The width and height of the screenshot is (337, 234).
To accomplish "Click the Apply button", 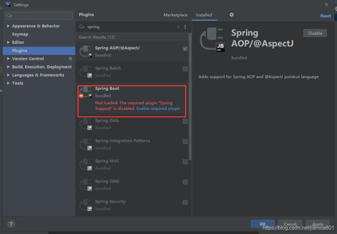I will pos(318,224).
